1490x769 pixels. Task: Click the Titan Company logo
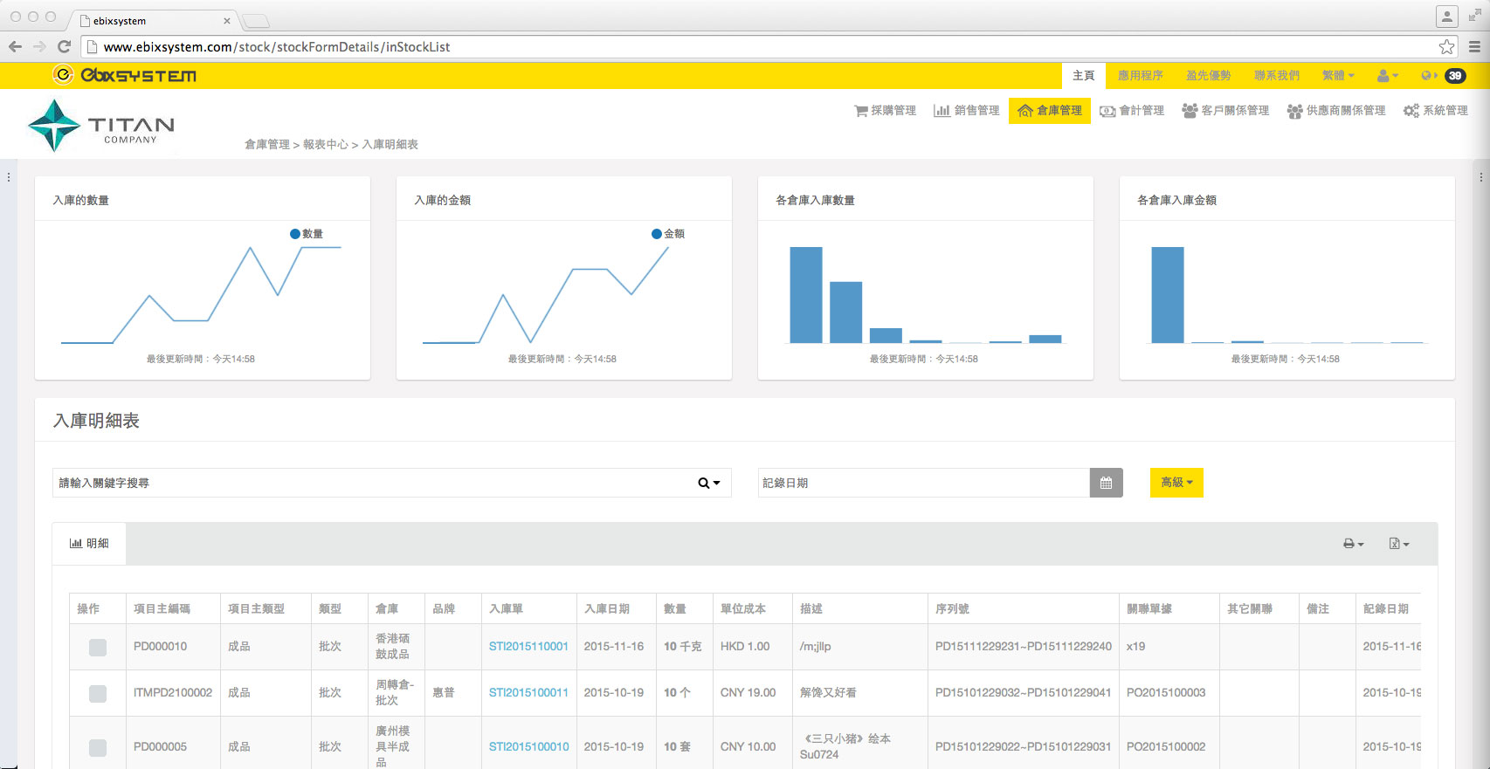pyautogui.click(x=101, y=126)
